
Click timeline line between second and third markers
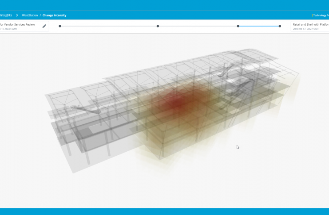click(x=198, y=26)
